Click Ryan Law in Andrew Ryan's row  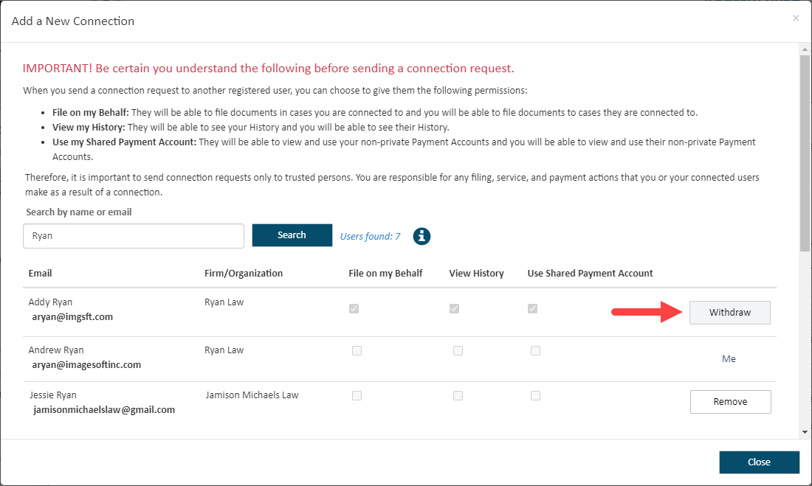[x=224, y=350]
